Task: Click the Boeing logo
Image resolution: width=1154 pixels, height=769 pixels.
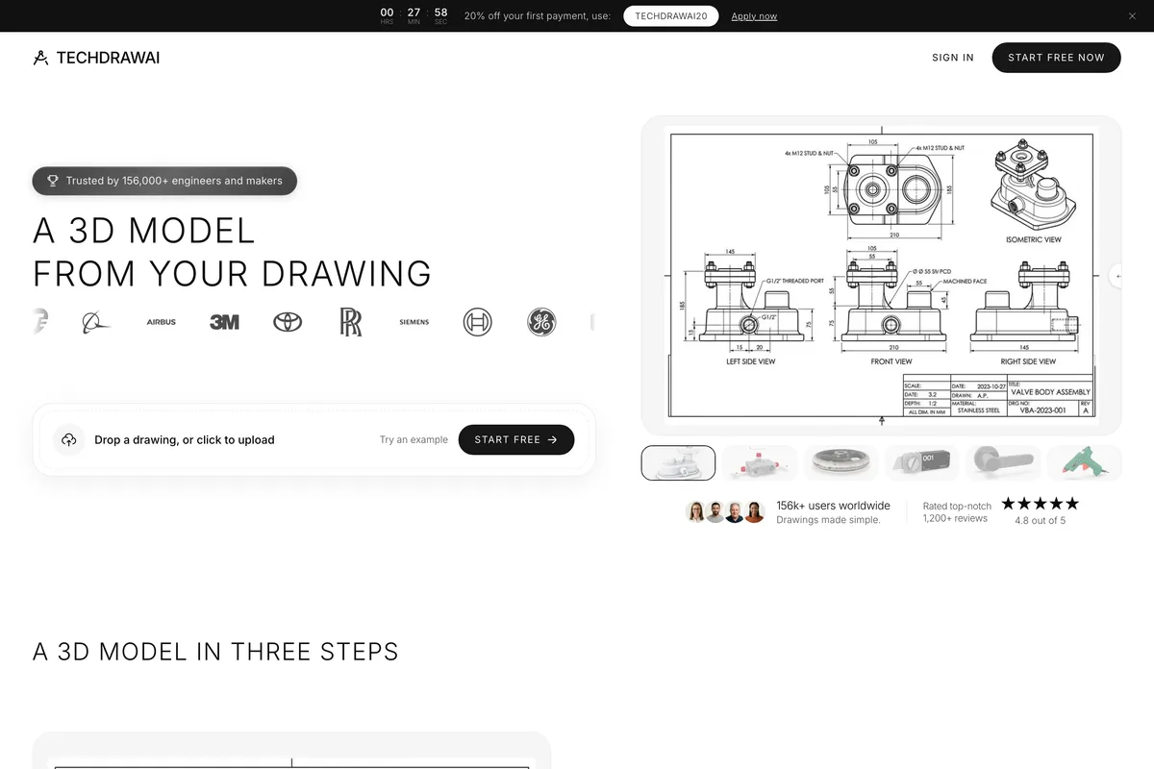Action: 96,322
